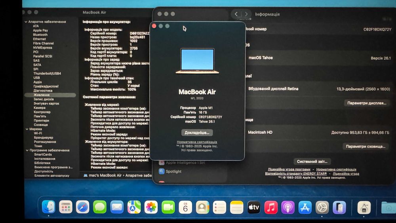Viewport: 396px width, 223px height.
Task: Select 'Ethernet' in hardware tree
Action: (39, 39)
